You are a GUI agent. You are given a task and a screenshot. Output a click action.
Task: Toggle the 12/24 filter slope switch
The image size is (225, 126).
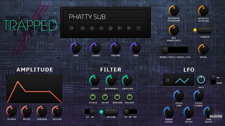pyautogui.click(x=90, y=112)
